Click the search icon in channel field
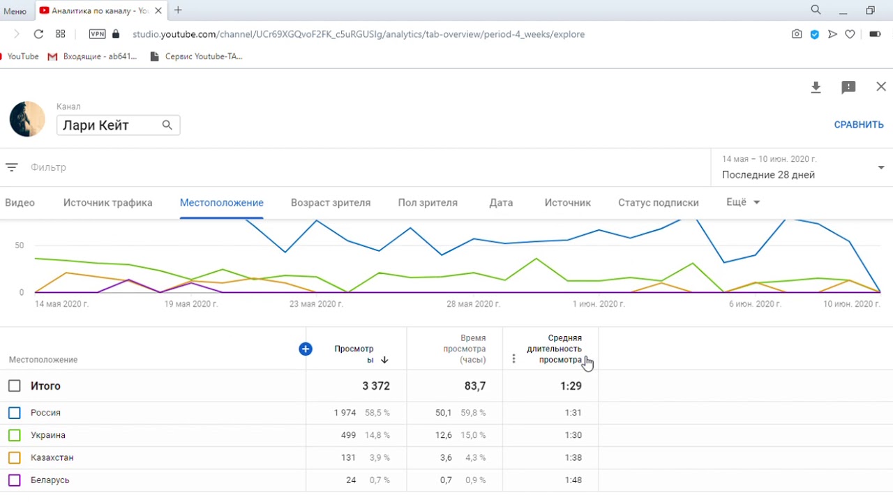893x502 pixels. click(x=167, y=125)
